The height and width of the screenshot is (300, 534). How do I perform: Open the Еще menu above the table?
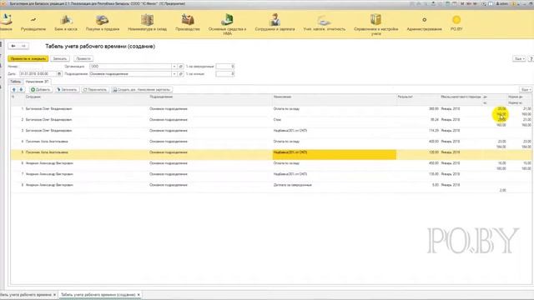pyautogui.click(x=526, y=89)
